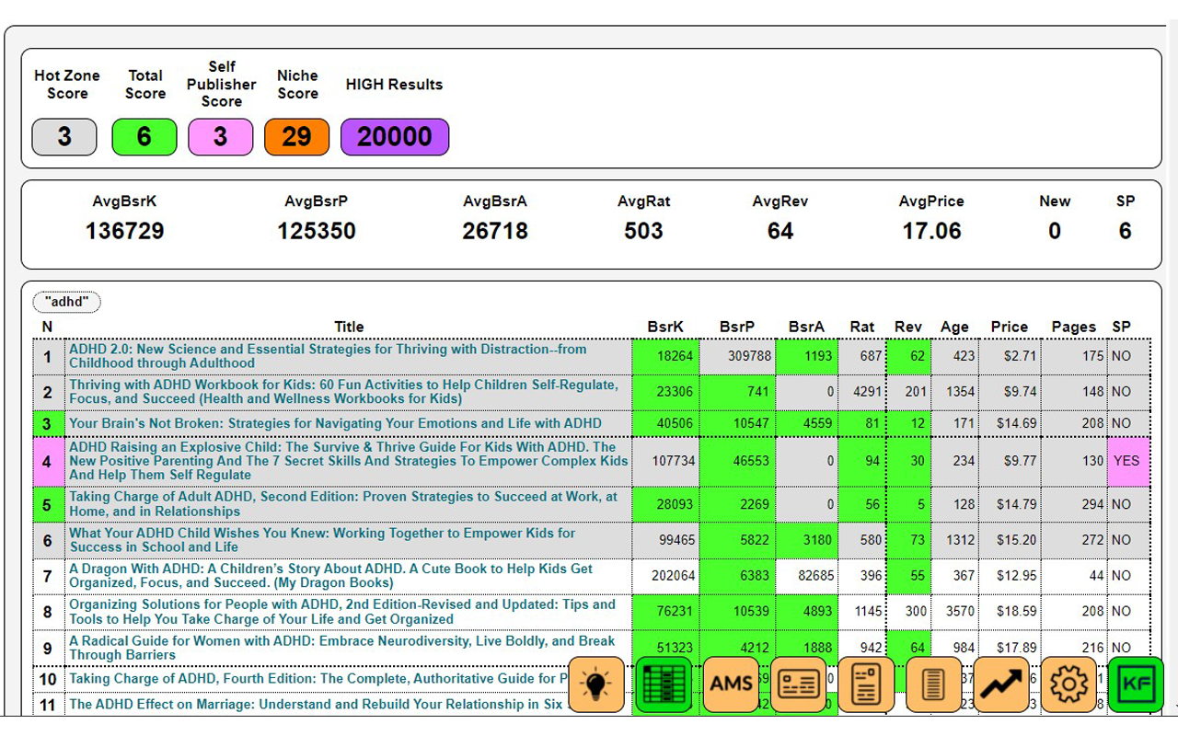1178x736 pixels.
Task: Open the green spreadsheet table icon
Action: pos(664,684)
